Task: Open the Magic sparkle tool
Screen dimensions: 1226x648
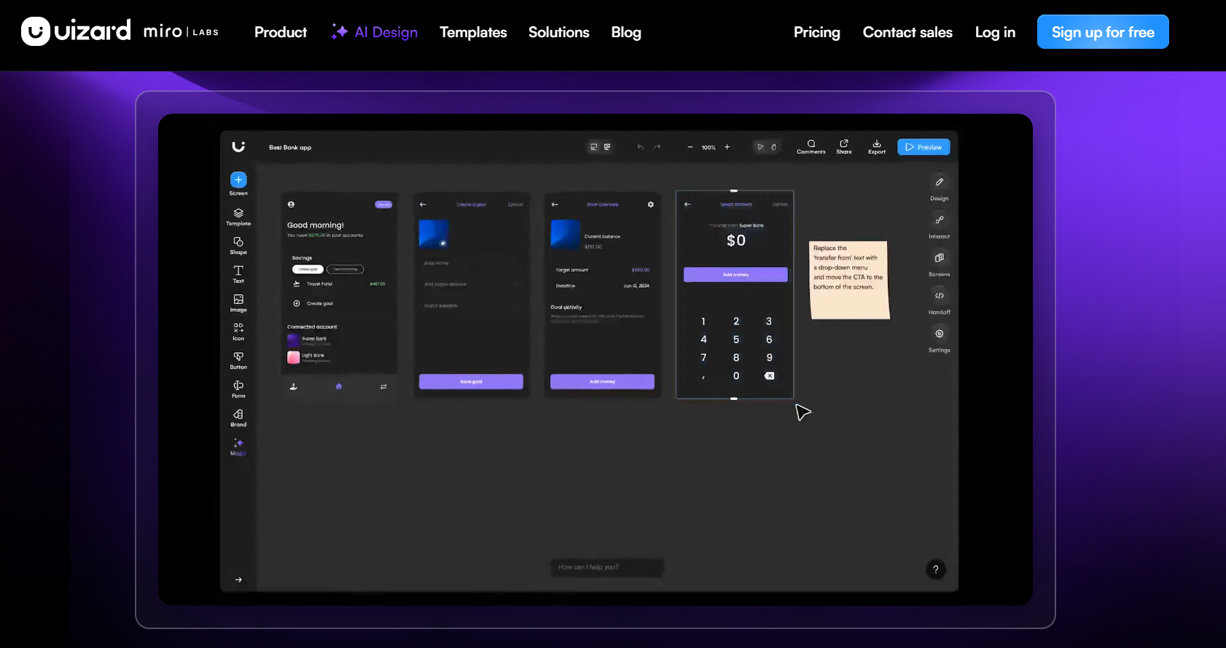Action: coord(238,443)
